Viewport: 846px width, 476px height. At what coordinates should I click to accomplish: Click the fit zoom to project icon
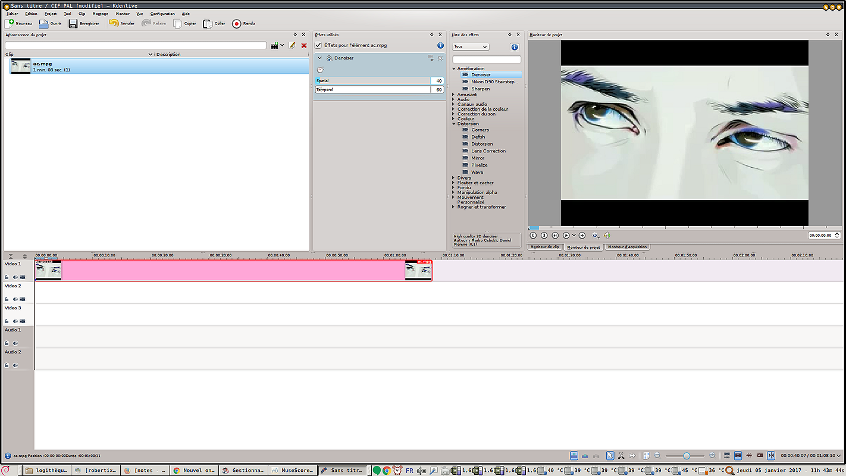(647, 456)
